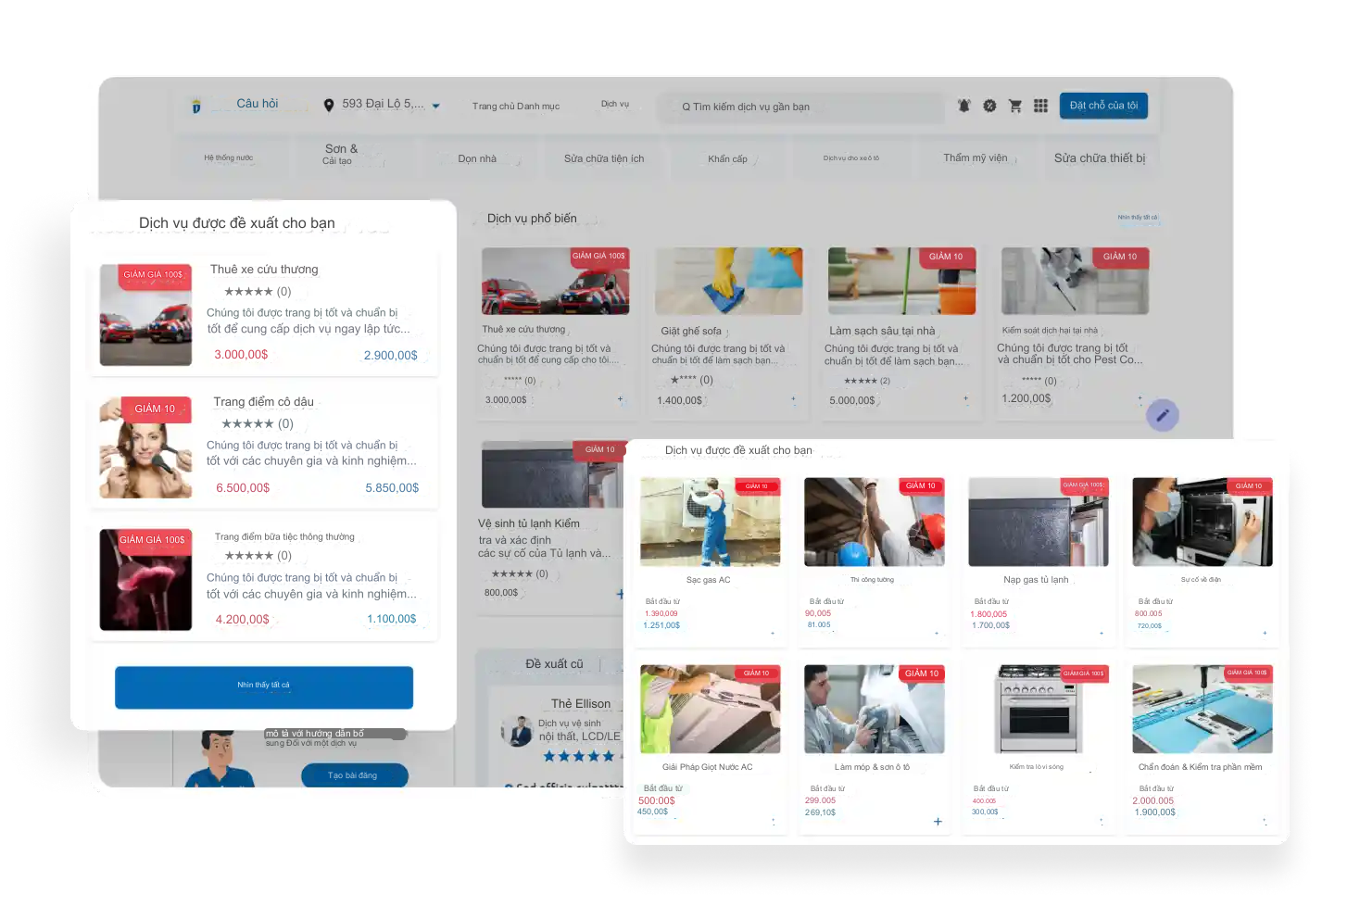This screenshot has height=919, width=1360.
Task: Add Nạp gas tủ lạnh plus icon
Action: 1101,634
